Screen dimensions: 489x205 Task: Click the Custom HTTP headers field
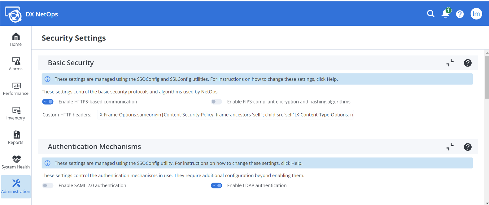(225, 115)
